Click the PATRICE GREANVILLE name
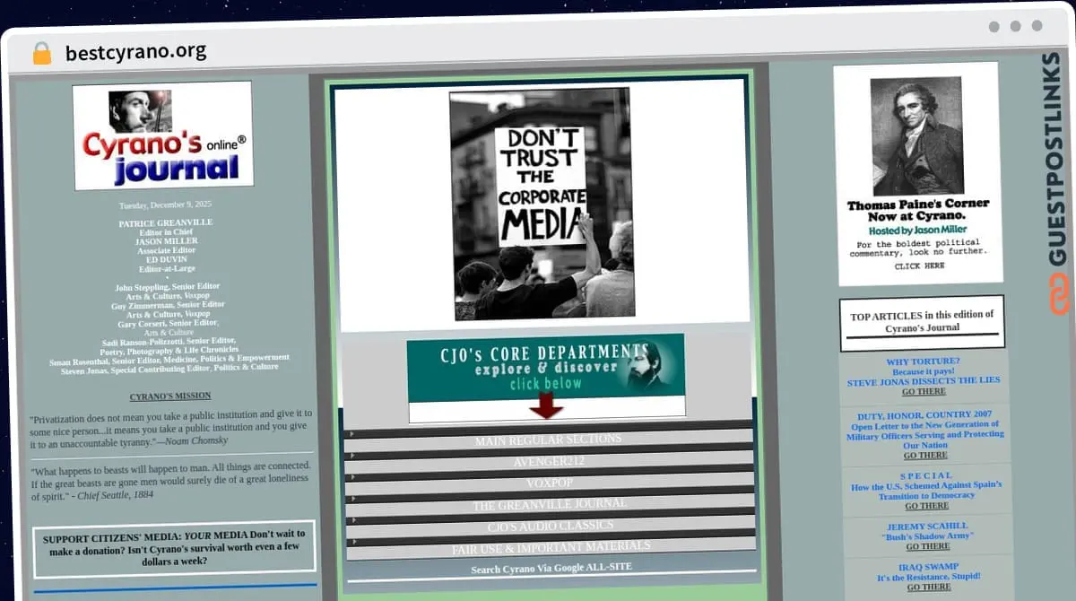The height and width of the screenshot is (601, 1076). tap(166, 223)
